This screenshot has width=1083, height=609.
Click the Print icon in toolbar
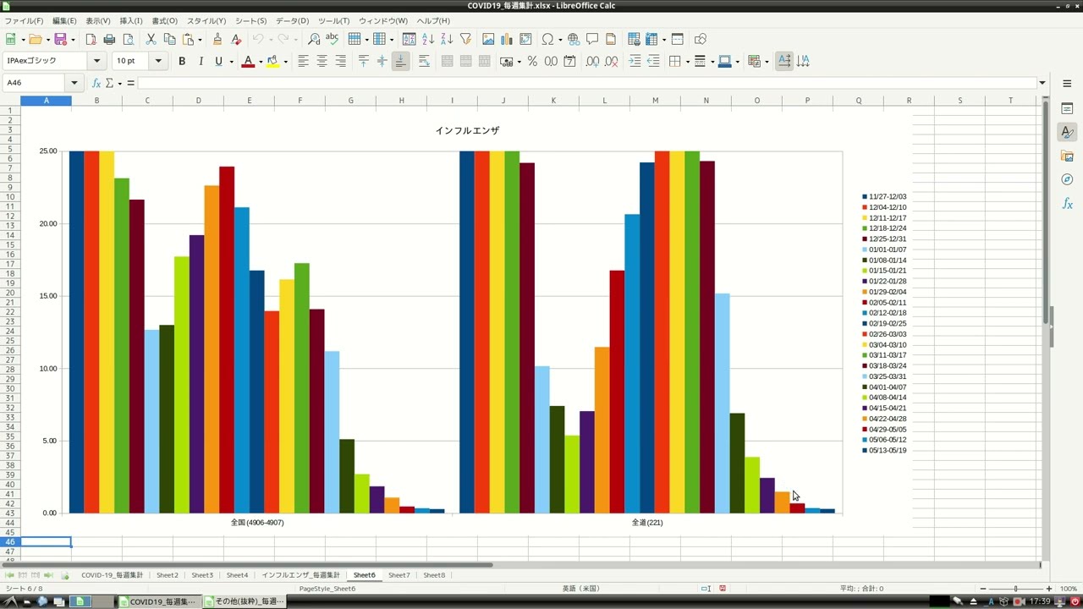click(x=109, y=39)
